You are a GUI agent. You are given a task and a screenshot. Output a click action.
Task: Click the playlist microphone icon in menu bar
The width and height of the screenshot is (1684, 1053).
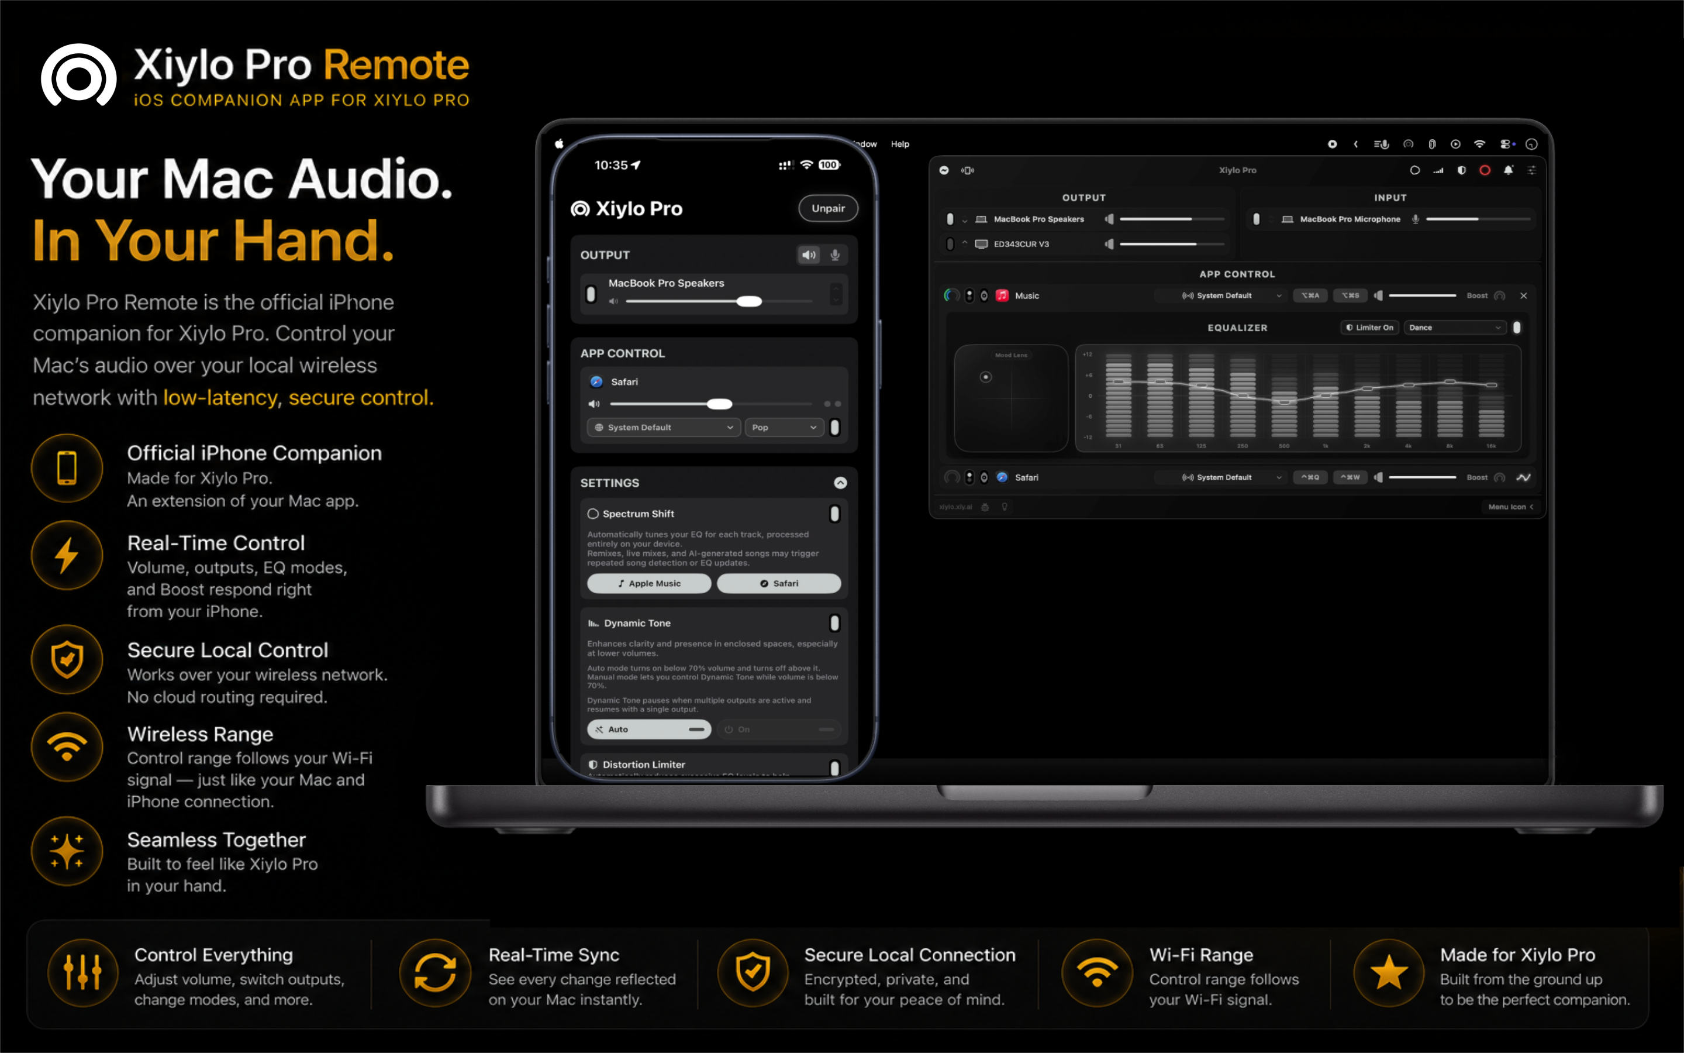1381,144
